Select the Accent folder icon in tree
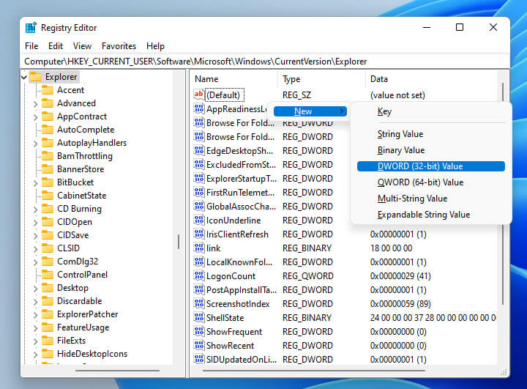 pos(48,90)
